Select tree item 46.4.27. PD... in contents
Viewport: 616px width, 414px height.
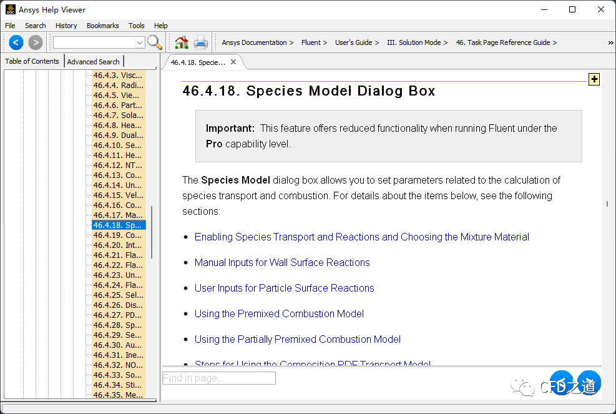(x=117, y=315)
